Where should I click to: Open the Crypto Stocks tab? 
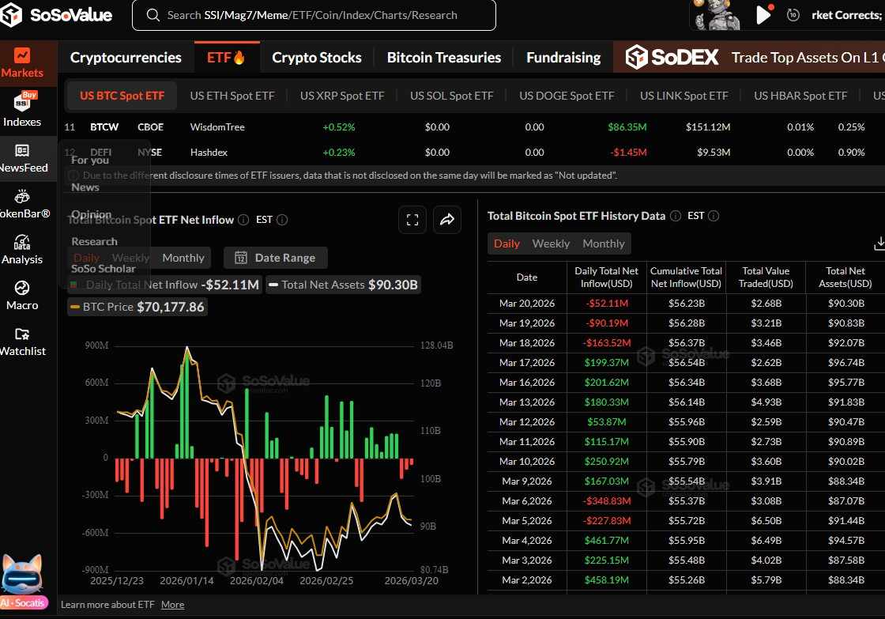pos(317,58)
